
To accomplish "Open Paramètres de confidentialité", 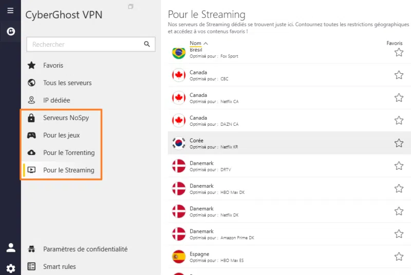I will coord(85,249).
